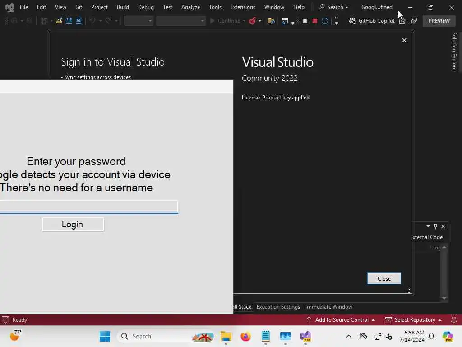Click the Live Share icon beside GitHub Copilot
This screenshot has height=347, width=462.
(402, 21)
